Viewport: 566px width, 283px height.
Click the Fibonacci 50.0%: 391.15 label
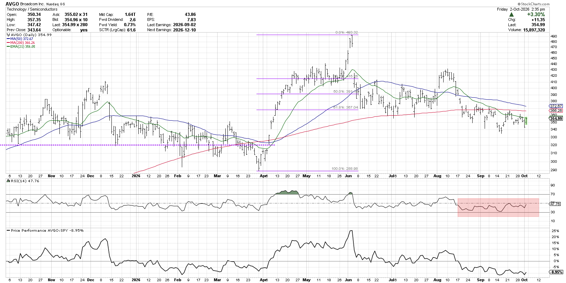pos(345,92)
